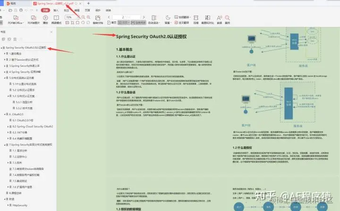
Task: Click the undo arrow in quick toolbar
Action: (26, 10)
